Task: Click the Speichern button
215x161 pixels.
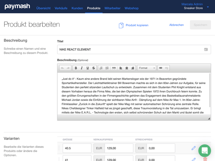Action: [x=200, y=25]
